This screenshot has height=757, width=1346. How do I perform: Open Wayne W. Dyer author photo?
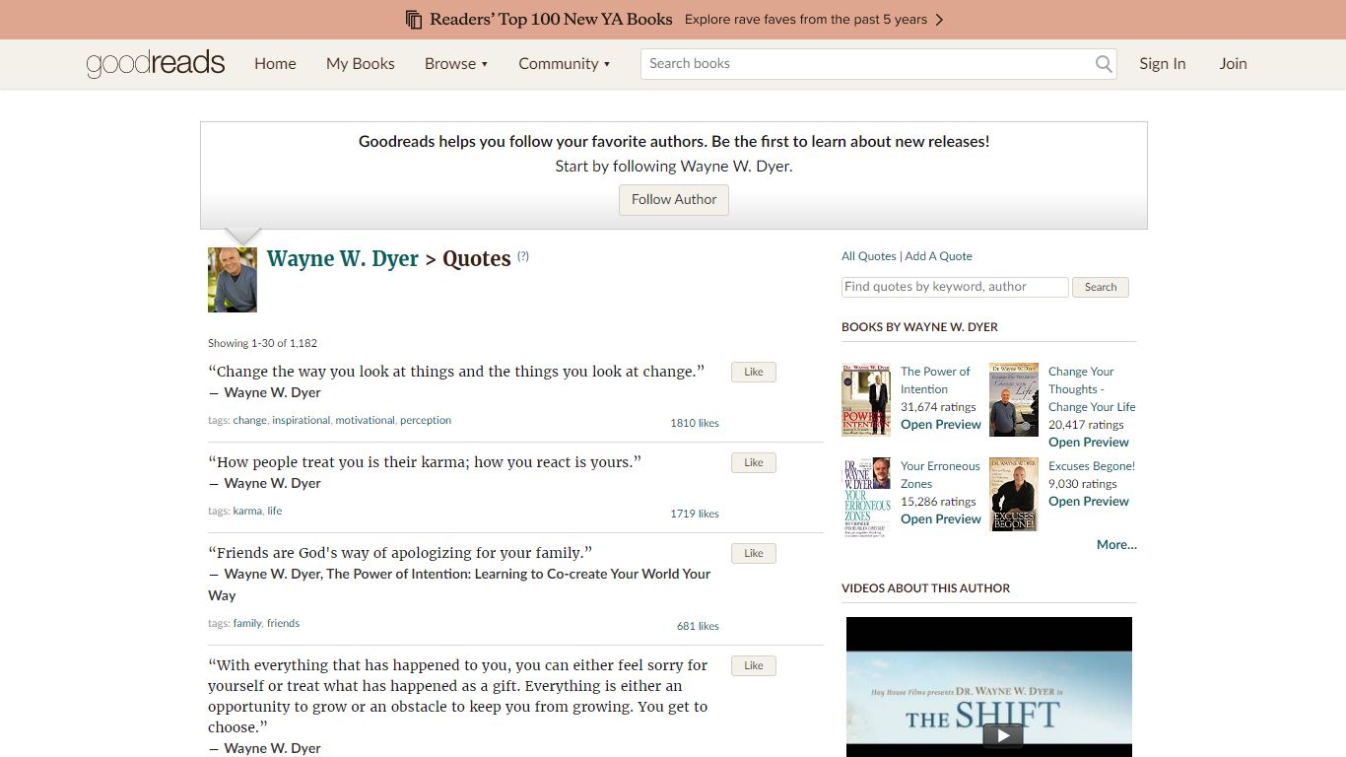point(233,280)
